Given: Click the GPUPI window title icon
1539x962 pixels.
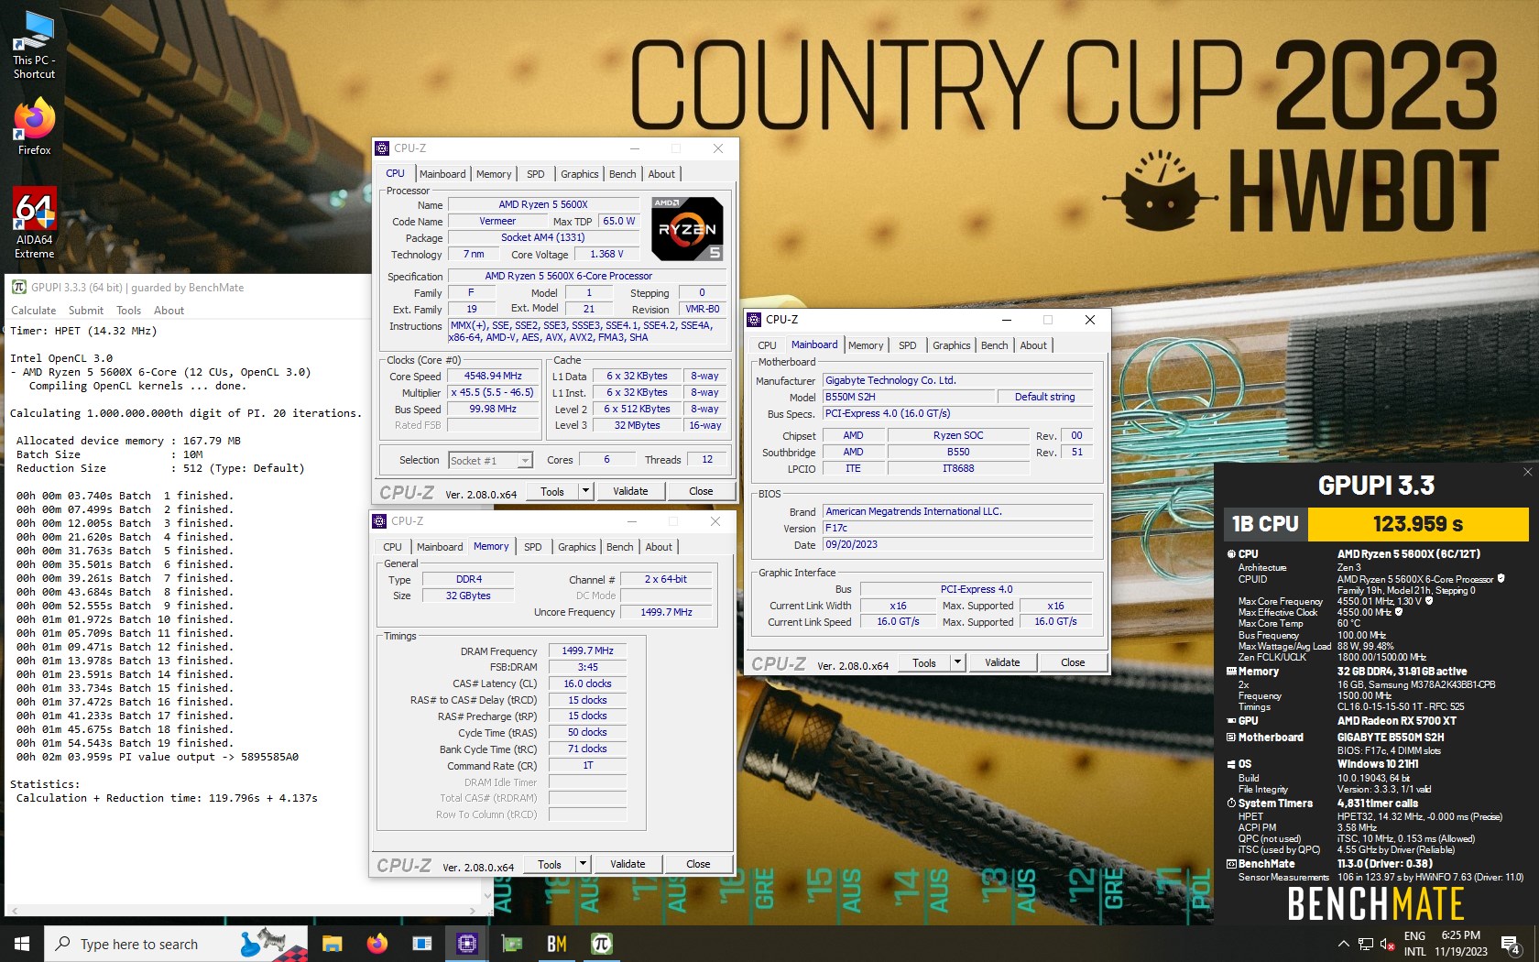Looking at the screenshot, I should coord(18,287).
